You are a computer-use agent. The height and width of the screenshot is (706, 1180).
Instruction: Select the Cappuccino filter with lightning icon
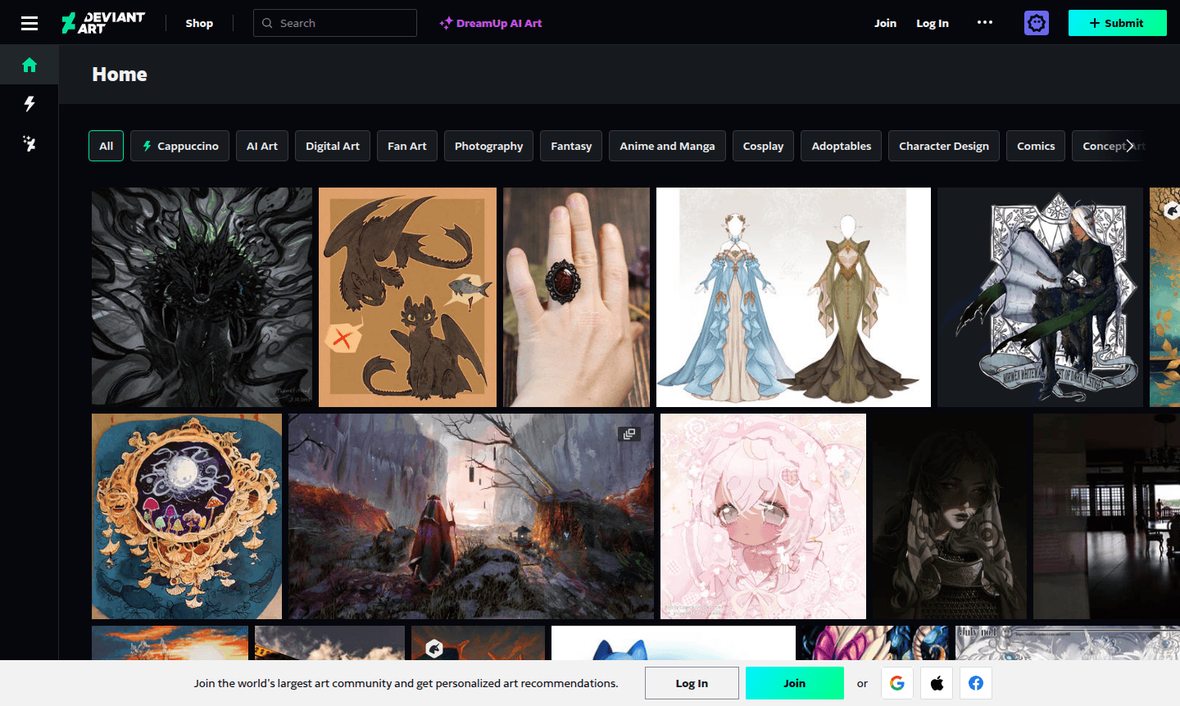pyautogui.click(x=179, y=145)
